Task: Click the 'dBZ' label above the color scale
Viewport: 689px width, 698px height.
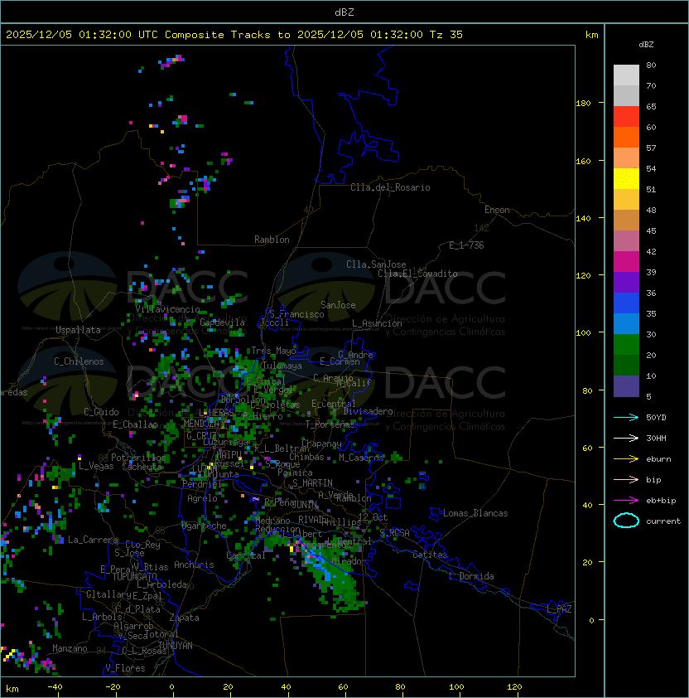Action: tap(646, 45)
